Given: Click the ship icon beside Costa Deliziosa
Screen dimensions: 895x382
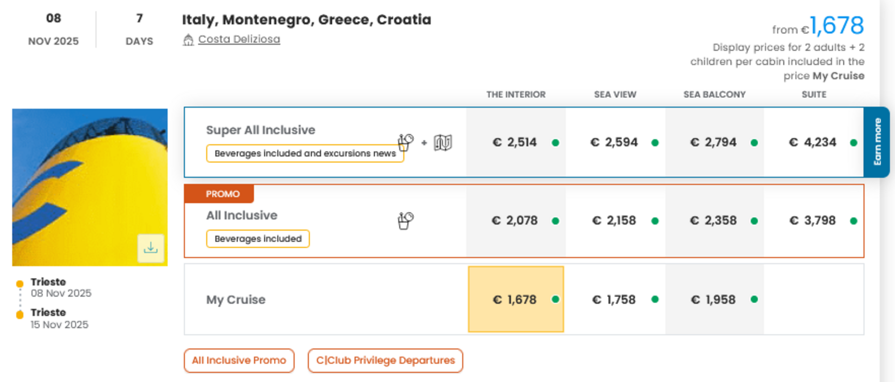Looking at the screenshot, I should pyautogui.click(x=188, y=40).
